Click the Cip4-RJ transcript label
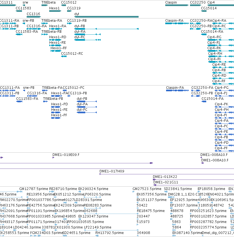 (x=214, y=43)
